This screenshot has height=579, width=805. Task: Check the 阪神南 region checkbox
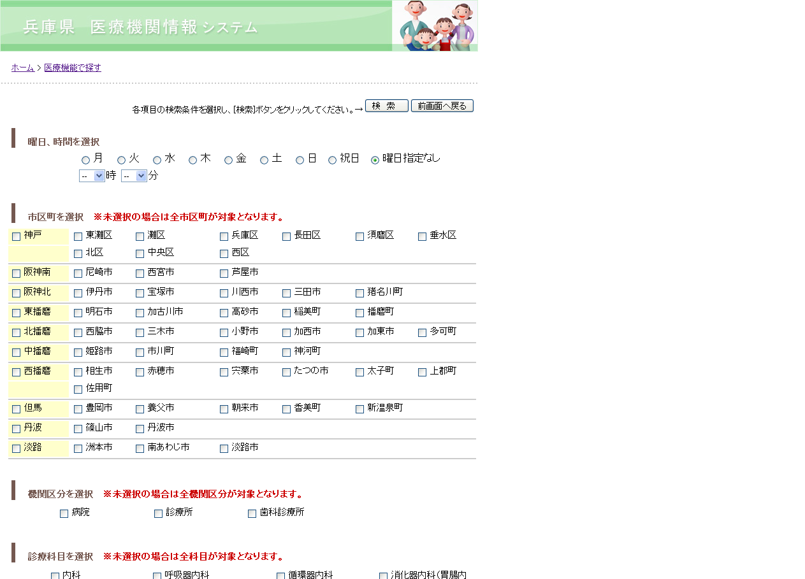17,274
